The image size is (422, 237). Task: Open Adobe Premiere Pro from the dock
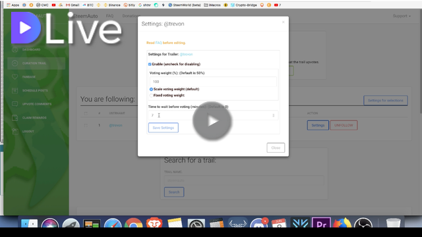click(321, 223)
